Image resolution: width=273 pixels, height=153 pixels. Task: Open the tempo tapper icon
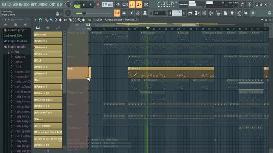pyautogui.click(x=239, y=13)
